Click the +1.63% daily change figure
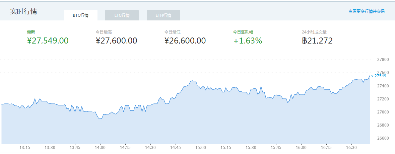Viewport: 395px width, 154px height. 248,41
